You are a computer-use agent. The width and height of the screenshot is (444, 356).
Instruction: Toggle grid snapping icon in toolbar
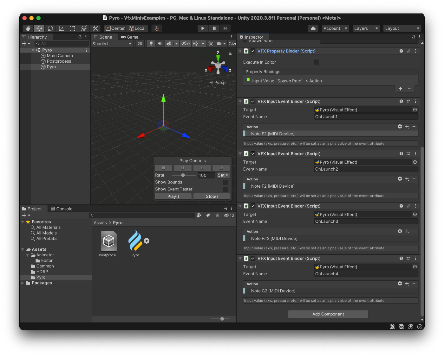click(157, 28)
